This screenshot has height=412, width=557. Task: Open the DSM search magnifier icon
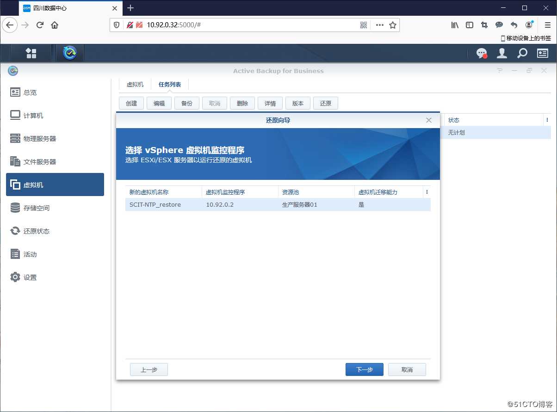tap(522, 53)
